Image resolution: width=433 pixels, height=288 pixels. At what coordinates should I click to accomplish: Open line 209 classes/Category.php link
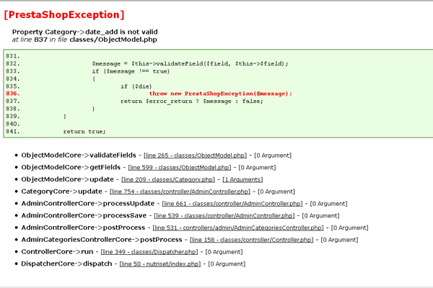pyautogui.click(x=168, y=179)
